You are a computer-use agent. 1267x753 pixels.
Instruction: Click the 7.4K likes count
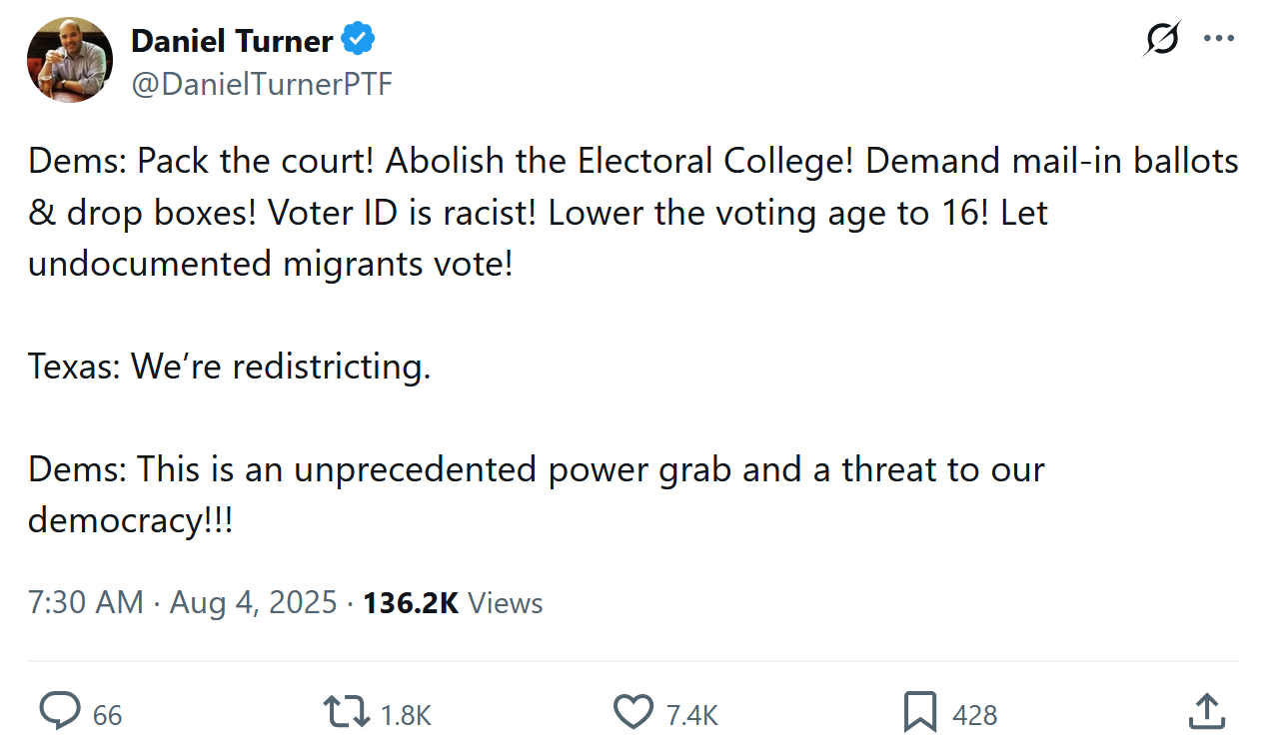click(x=692, y=715)
